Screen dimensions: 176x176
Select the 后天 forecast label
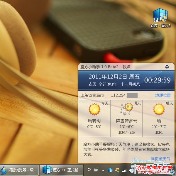pyautogui.click(x=169, y=103)
